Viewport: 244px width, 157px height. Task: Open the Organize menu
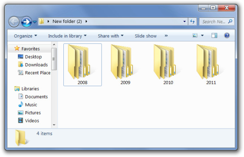point(26,36)
